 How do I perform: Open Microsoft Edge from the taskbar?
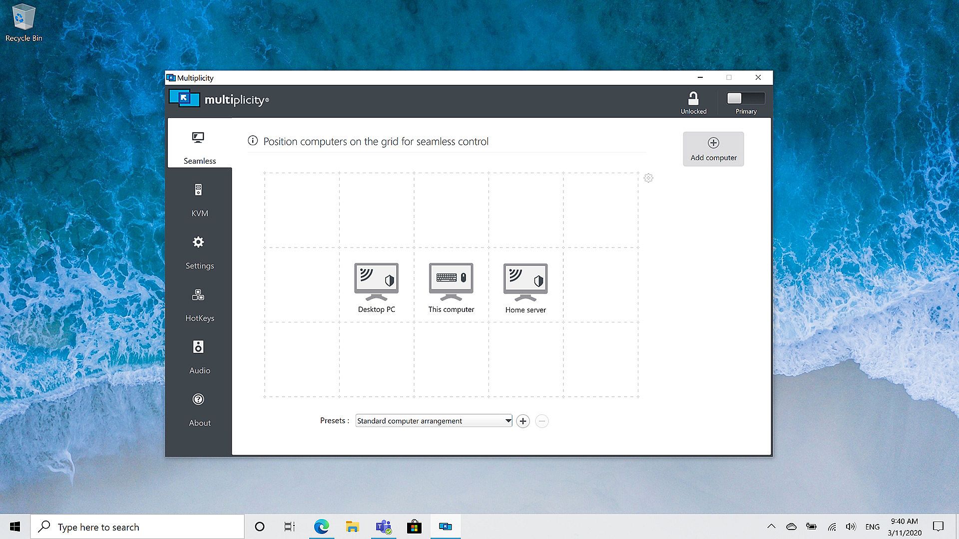[x=321, y=527]
